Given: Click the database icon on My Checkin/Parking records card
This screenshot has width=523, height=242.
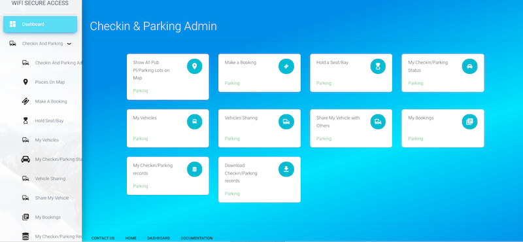Looking at the screenshot, I should tap(194, 169).
